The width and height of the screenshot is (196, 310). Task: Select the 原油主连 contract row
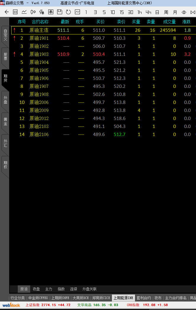coord(104,30)
